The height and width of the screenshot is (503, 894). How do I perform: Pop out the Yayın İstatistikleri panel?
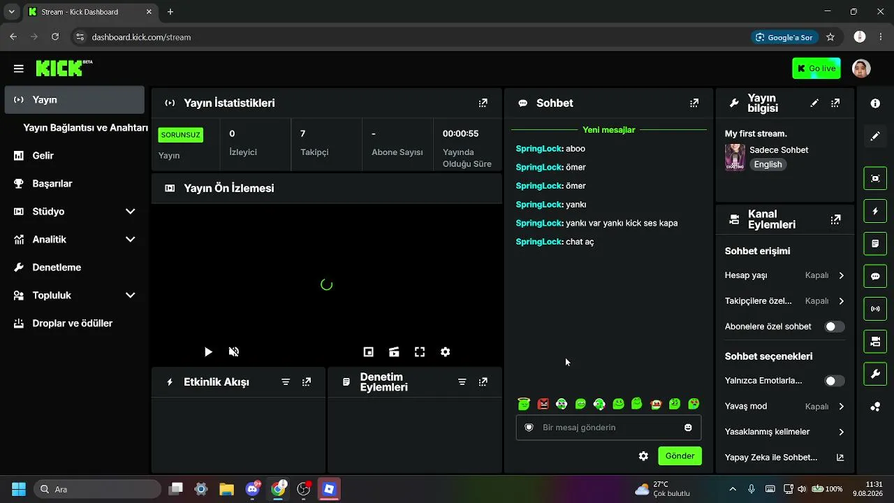click(483, 103)
